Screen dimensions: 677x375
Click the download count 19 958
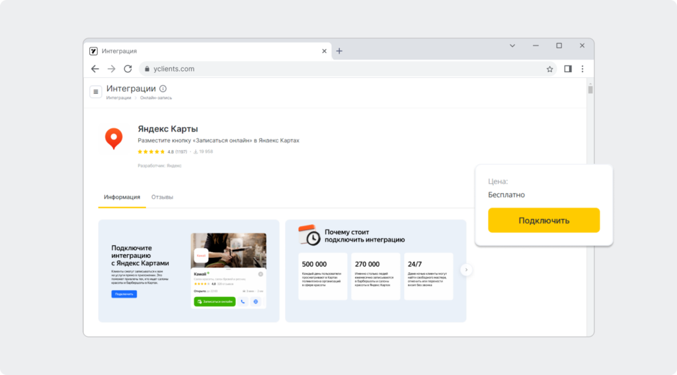[x=203, y=151]
